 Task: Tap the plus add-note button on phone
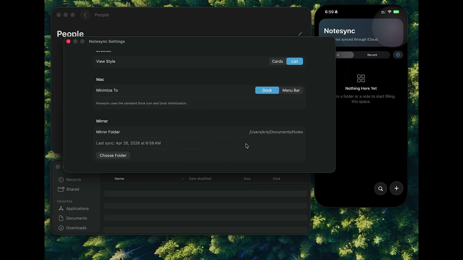pos(396,188)
